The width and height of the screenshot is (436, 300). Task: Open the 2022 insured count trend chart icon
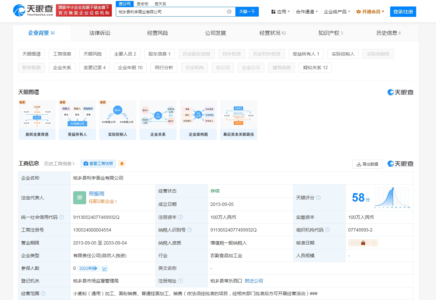coord(105,269)
